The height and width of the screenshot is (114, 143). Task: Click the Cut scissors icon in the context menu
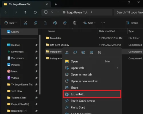(67, 52)
